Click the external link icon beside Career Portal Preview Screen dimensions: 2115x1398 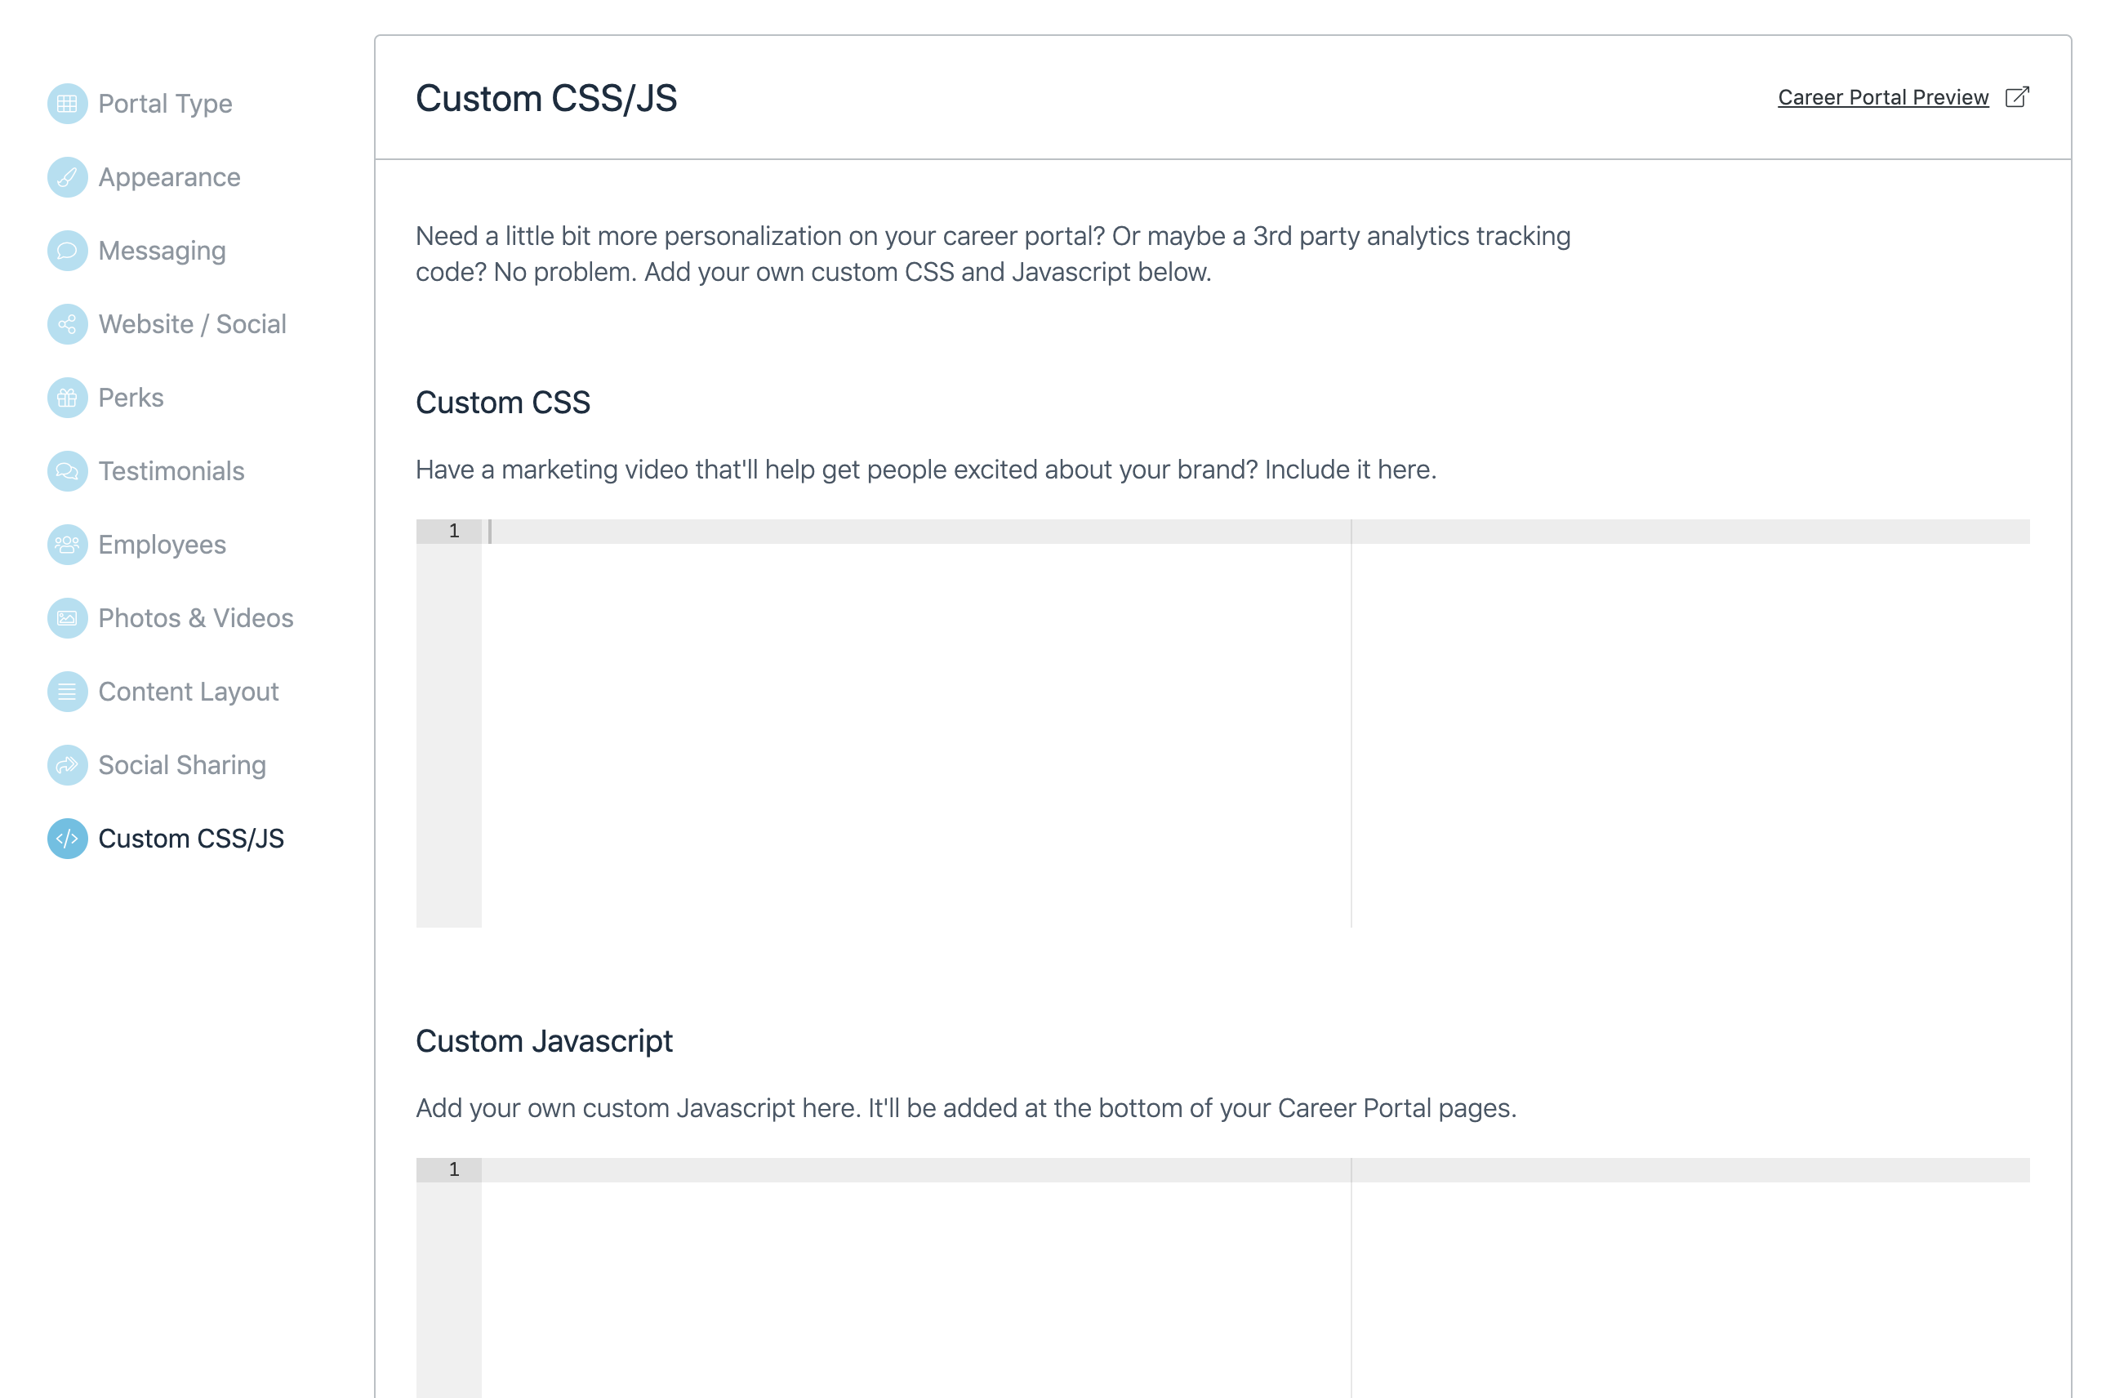coord(2017,97)
